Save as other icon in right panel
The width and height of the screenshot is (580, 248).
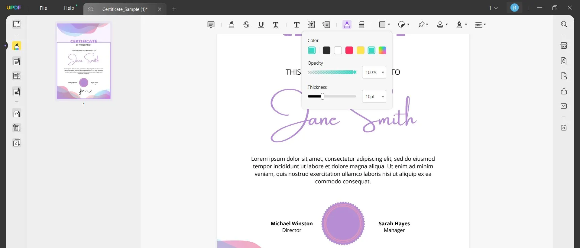tap(564, 127)
